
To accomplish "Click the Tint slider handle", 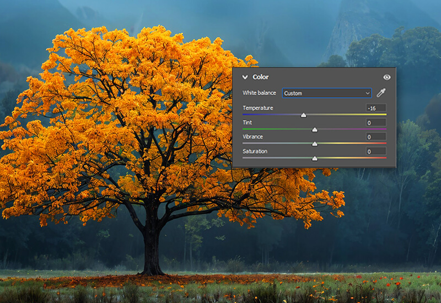I will coord(315,129).
